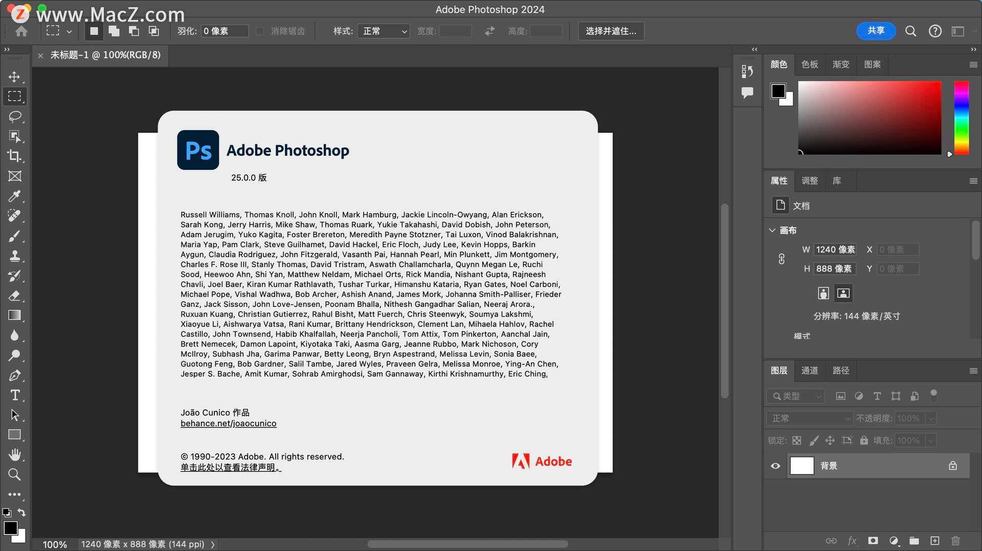This screenshot has height=551, width=982.
Task: Select the Brush tool
Action: pyautogui.click(x=14, y=236)
